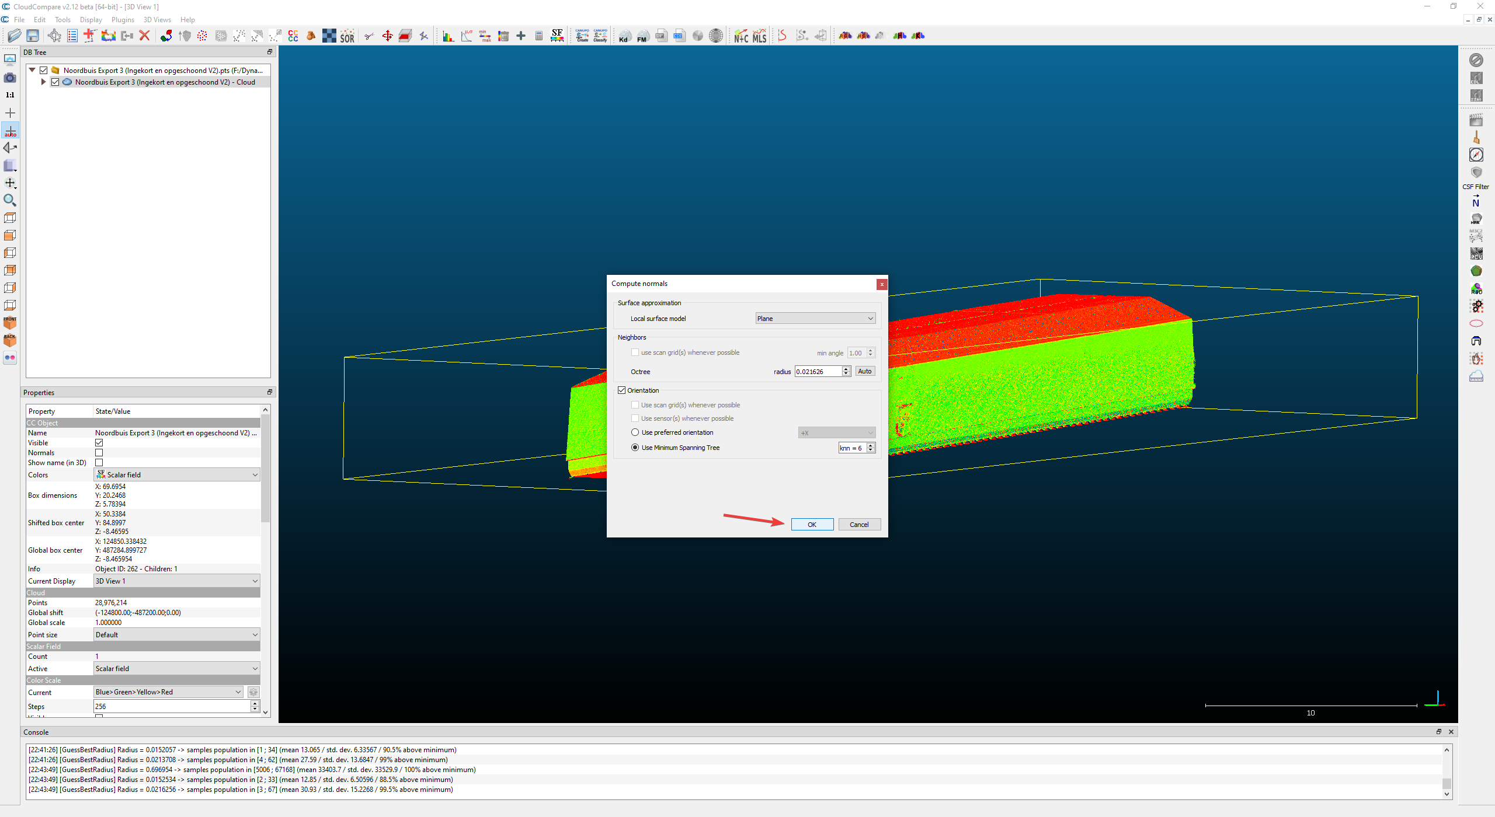This screenshot has width=1495, height=817.
Task: Click the Steps value field 256
Action: (172, 706)
